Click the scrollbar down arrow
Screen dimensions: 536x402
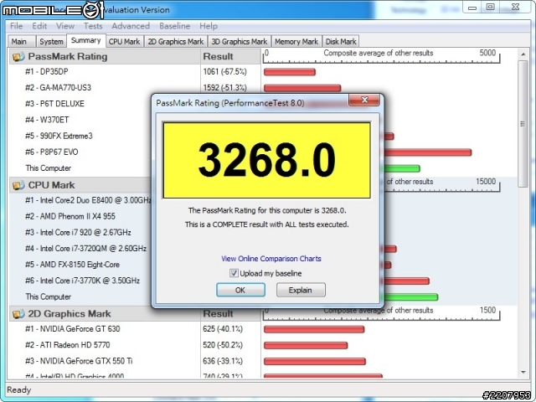[x=523, y=373]
